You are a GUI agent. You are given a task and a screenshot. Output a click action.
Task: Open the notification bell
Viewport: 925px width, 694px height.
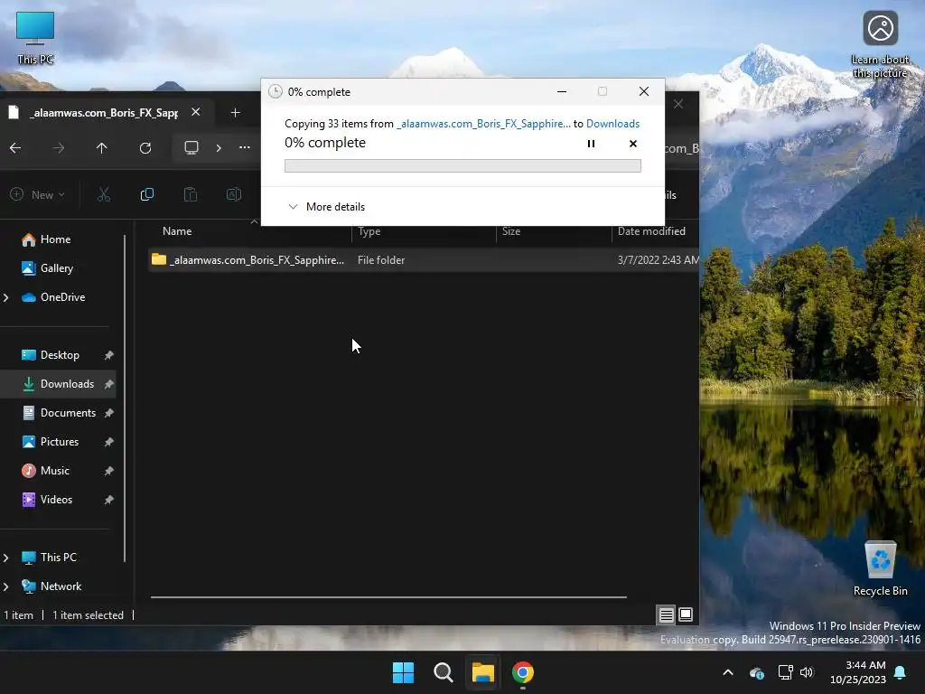pos(901,672)
